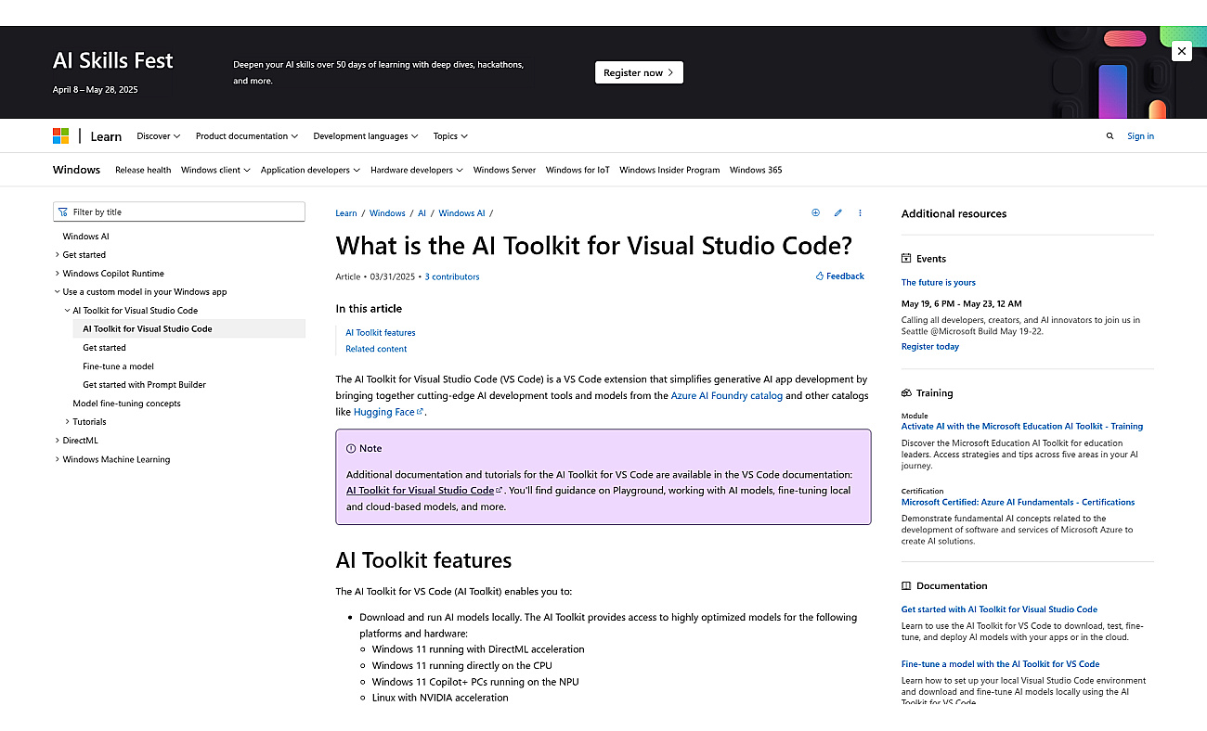Viewport: 1207px width, 731px height.
Task: Open the Hardware developers dropdown
Action: (417, 170)
